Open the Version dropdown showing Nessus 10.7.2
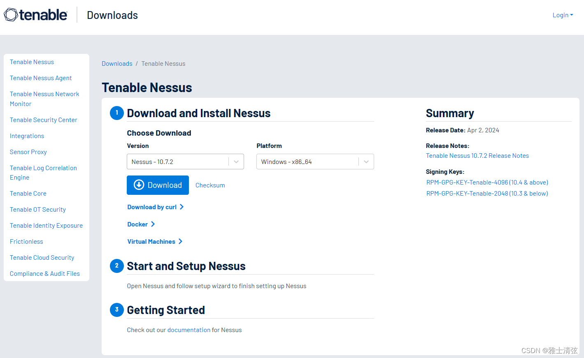 (185, 162)
